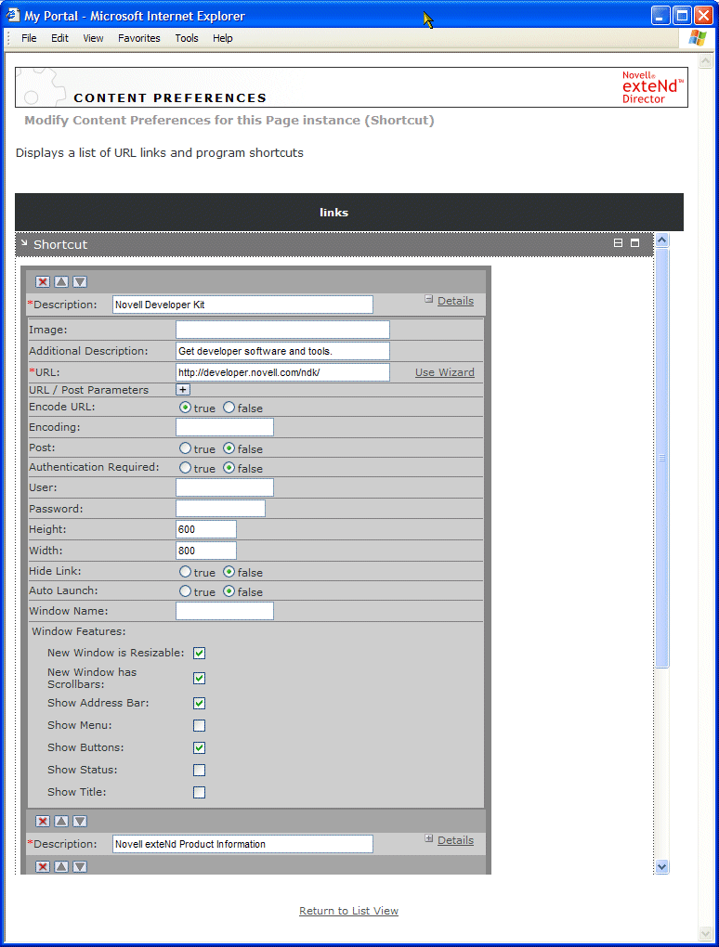Open the File menu
The width and height of the screenshot is (719, 947).
[29, 38]
